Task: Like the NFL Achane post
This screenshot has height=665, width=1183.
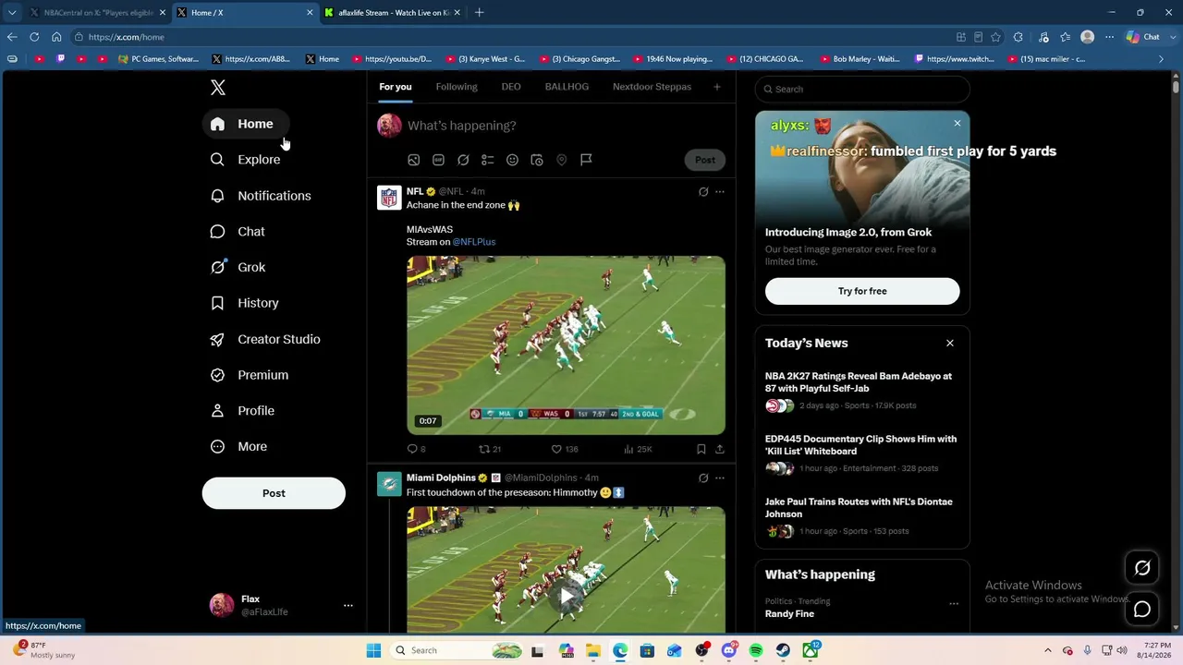Action: [565, 449]
